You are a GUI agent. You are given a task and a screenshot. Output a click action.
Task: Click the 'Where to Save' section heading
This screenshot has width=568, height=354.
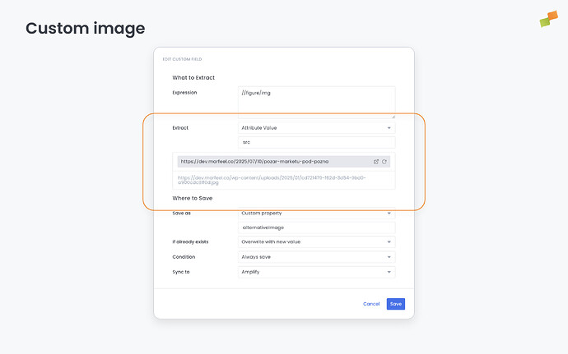pyautogui.click(x=192, y=199)
